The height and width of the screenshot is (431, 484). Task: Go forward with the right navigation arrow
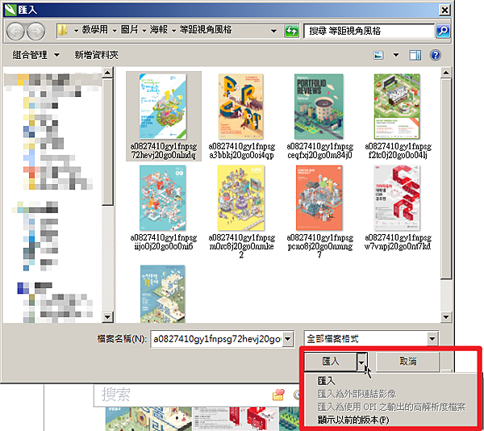[x=35, y=31]
